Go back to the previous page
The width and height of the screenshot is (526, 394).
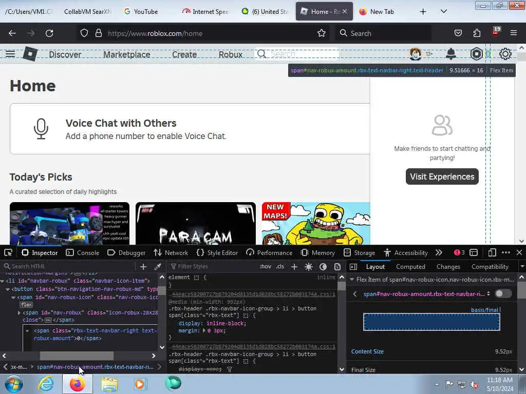pyautogui.click(x=12, y=33)
